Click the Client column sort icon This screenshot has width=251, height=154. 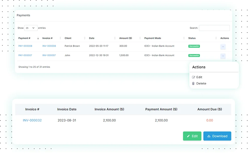click(x=84, y=38)
